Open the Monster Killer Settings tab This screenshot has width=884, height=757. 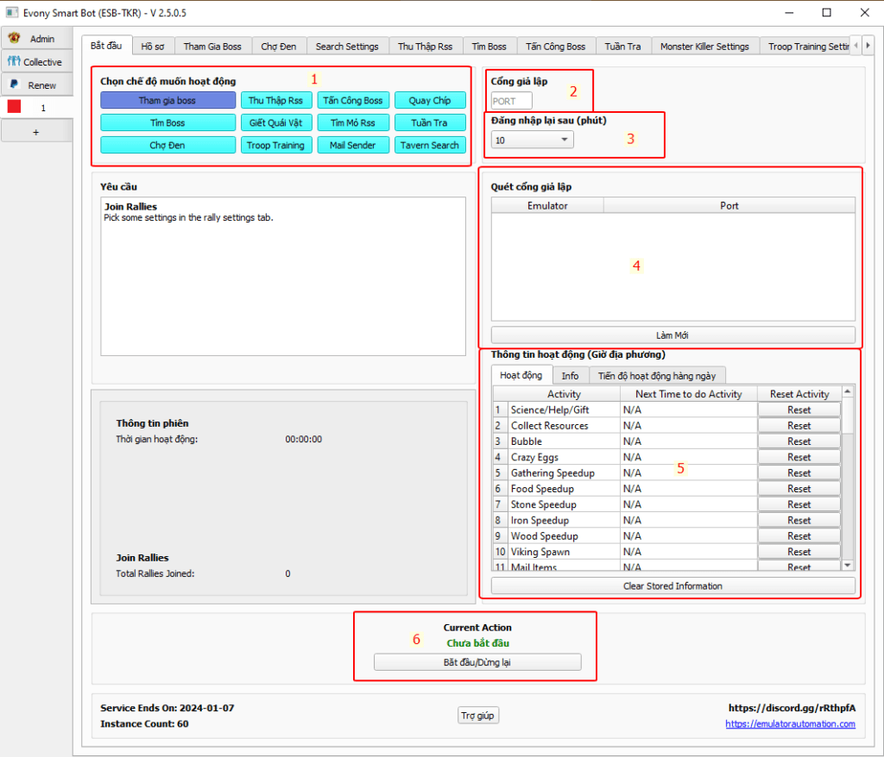(704, 47)
